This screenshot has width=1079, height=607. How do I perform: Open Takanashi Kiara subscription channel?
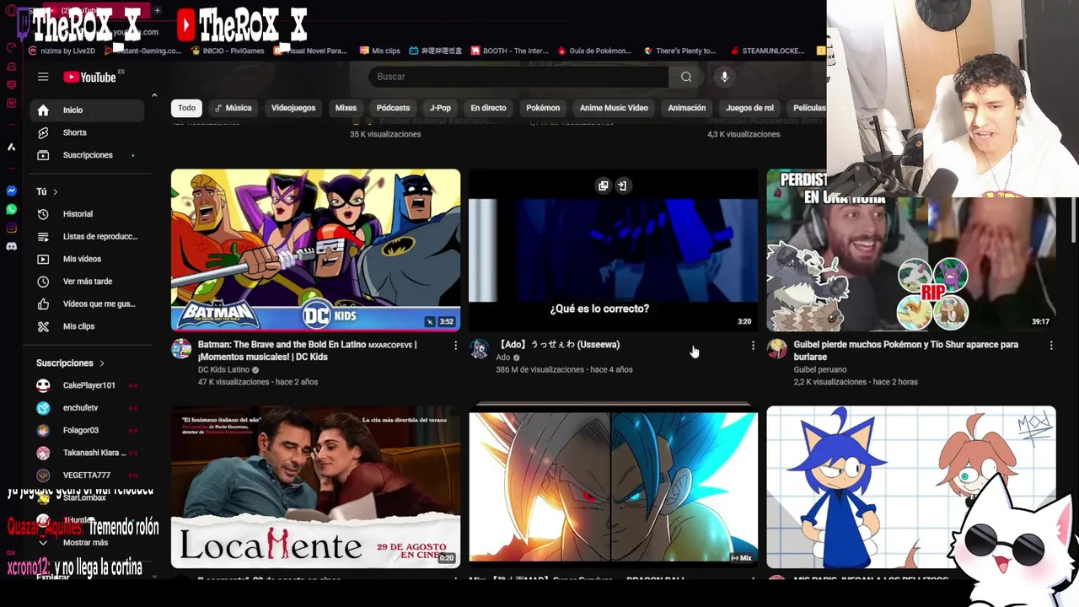[x=87, y=453]
